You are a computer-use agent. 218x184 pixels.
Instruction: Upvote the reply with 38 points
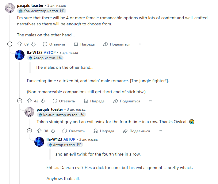(39, 131)
